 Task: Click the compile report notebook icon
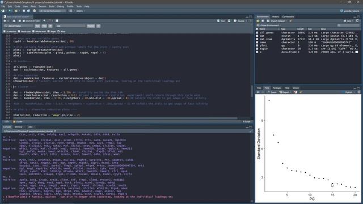click(x=57, y=21)
